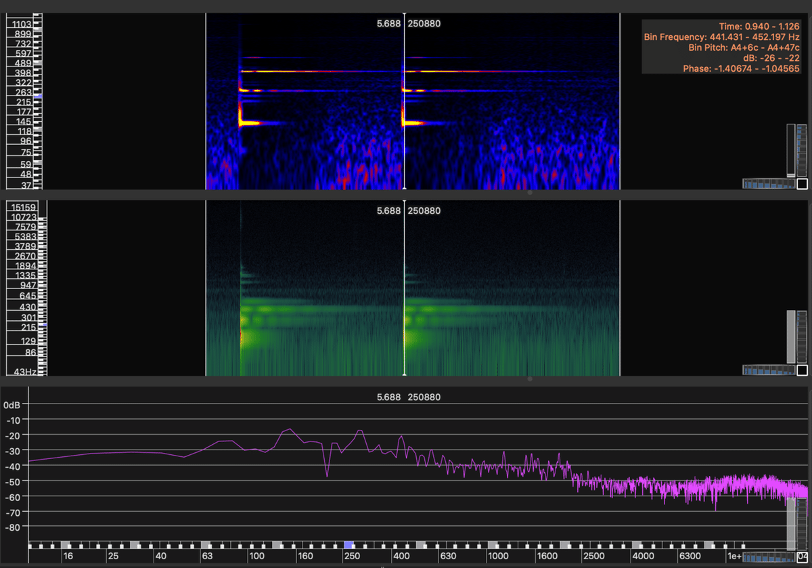Image resolution: width=812 pixels, height=568 pixels.
Task: Click the "Bin Frequency: 441.431 - 452.197 Hz" readout
Action: tap(722, 37)
